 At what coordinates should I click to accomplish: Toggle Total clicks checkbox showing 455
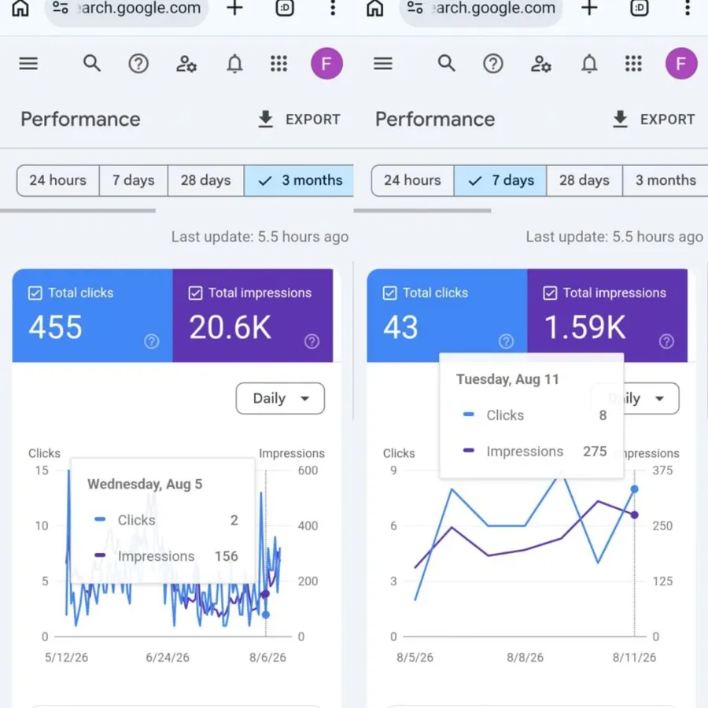(x=35, y=293)
